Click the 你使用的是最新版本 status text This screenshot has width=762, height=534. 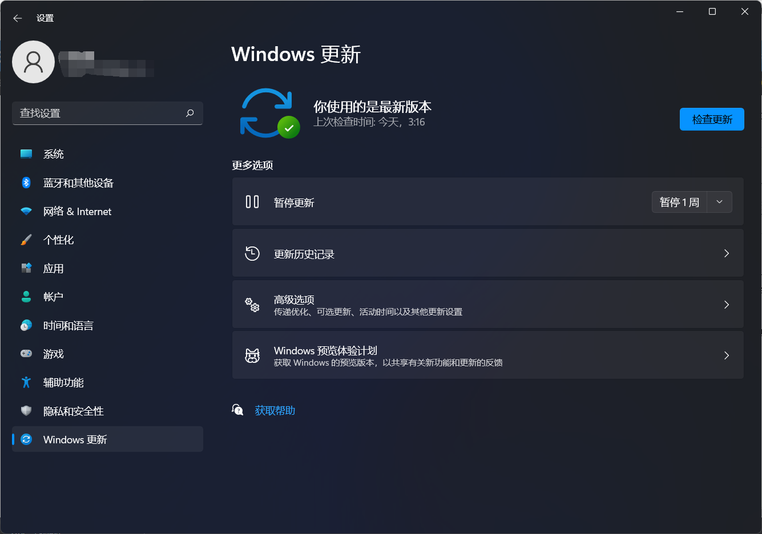[x=372, y=107]
